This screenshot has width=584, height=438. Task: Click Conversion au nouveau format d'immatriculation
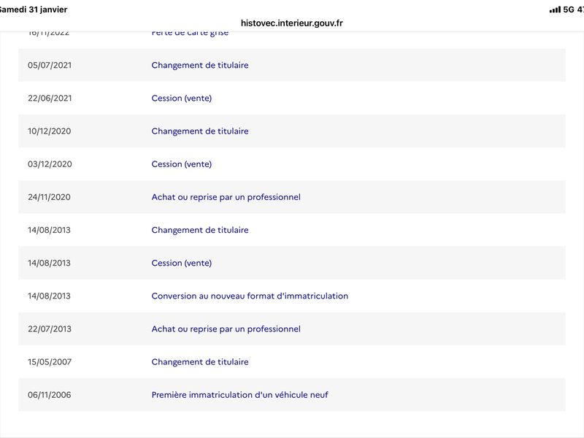[x=250, y=296]
